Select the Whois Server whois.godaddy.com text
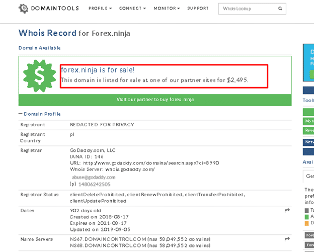Viewport: 314px width, 252px height. click(x=112, y=170)
